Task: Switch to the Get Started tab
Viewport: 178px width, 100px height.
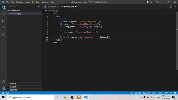Action: pyautogui.click(x=51, y=7)
